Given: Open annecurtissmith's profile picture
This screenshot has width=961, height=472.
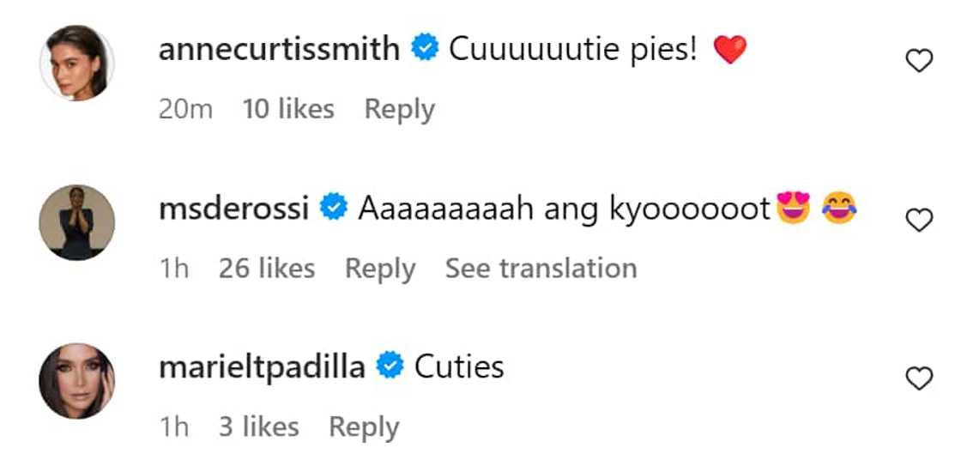Looking at the screenshot, I should click(x=77, y=63).
